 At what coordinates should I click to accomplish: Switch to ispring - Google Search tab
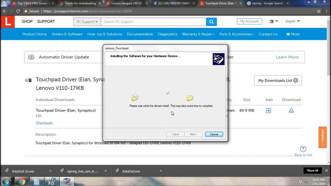pos(267,3)
